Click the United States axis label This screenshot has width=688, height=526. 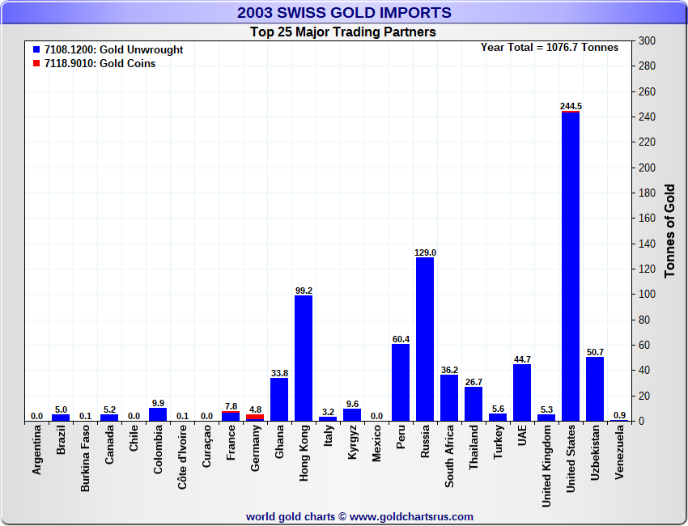[x=571, y=459]
